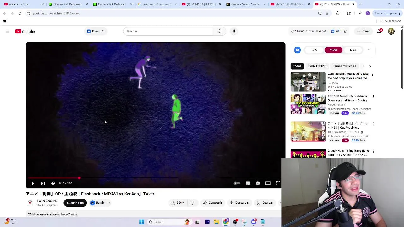Like the video with the 360 K thumbs up
The height and width of the screenshot is (227, 404).
tap(178, 203)
